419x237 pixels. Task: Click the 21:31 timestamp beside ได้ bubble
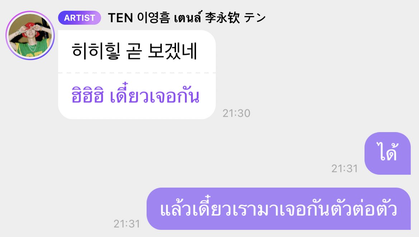pyautogui.click(x=344, y=169)
